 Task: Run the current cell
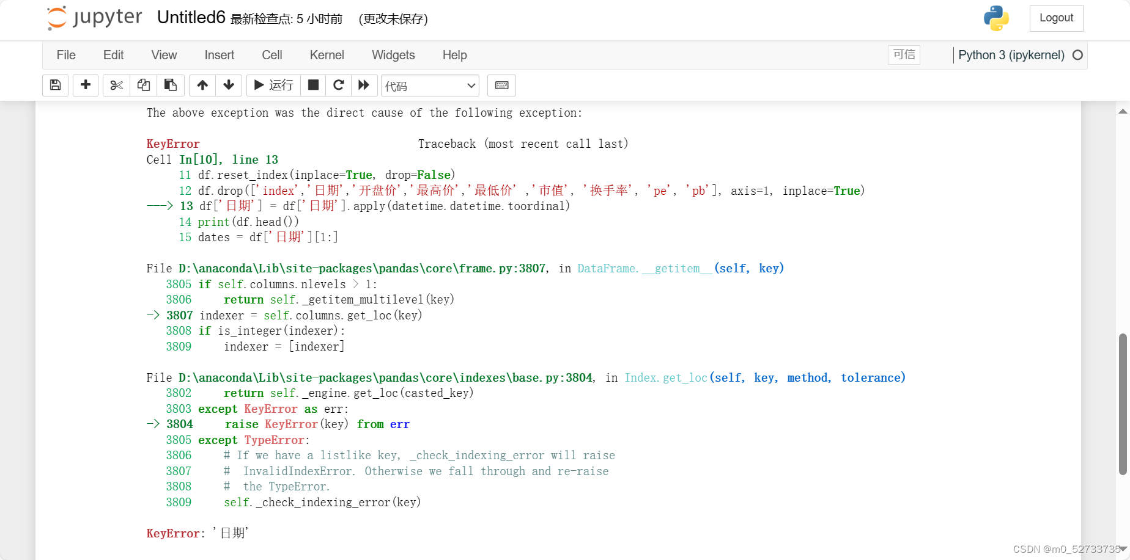(273, 85)
